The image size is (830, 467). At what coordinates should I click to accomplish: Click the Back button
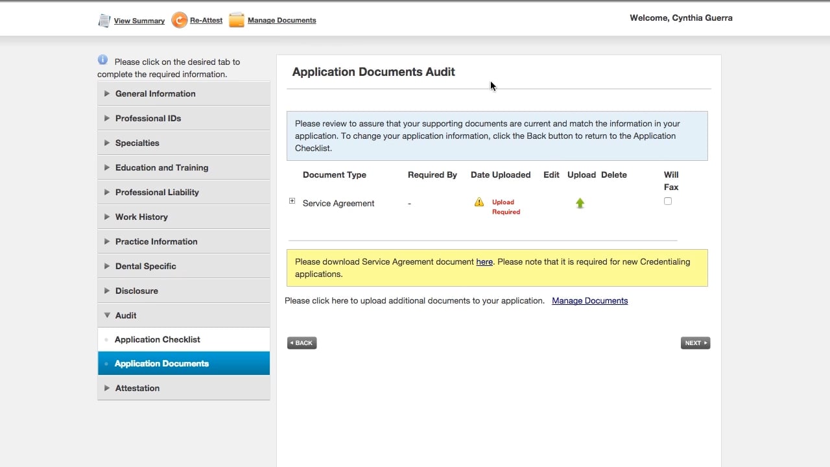pyautogui.click(x=302, y=343)
